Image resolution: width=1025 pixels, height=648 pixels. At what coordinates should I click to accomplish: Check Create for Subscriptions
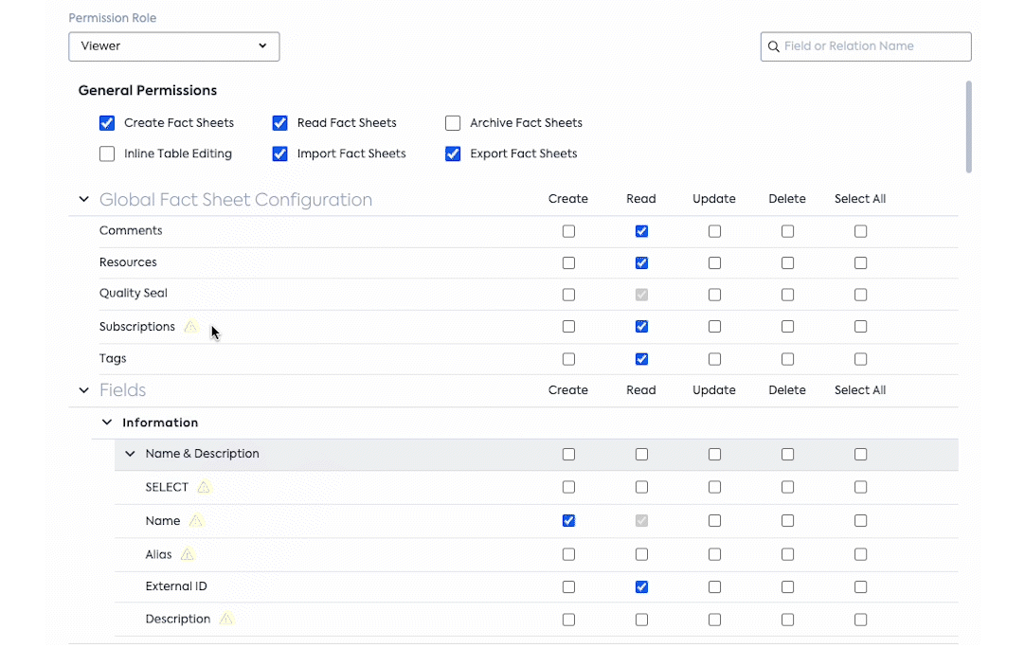point(568,326)
